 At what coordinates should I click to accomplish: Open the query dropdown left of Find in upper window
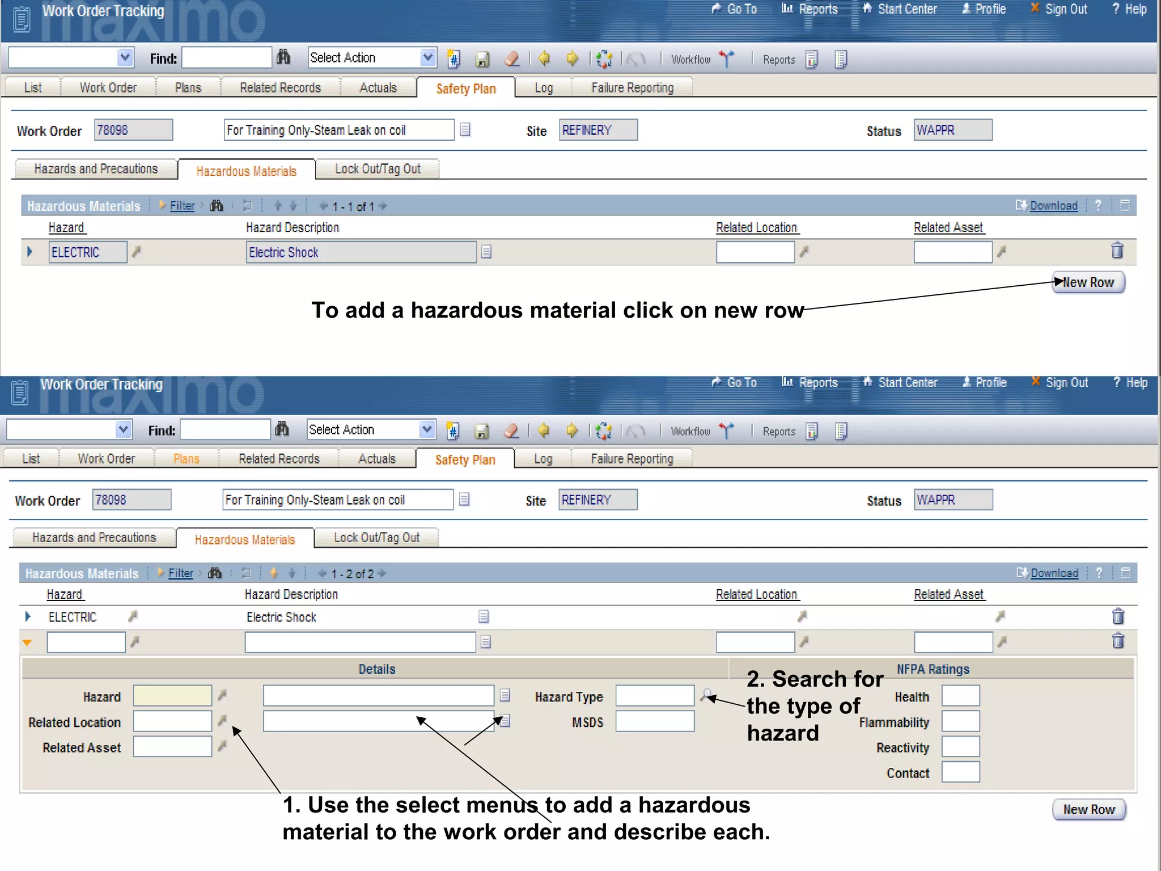pyautogui.click(x=125, y=57)
